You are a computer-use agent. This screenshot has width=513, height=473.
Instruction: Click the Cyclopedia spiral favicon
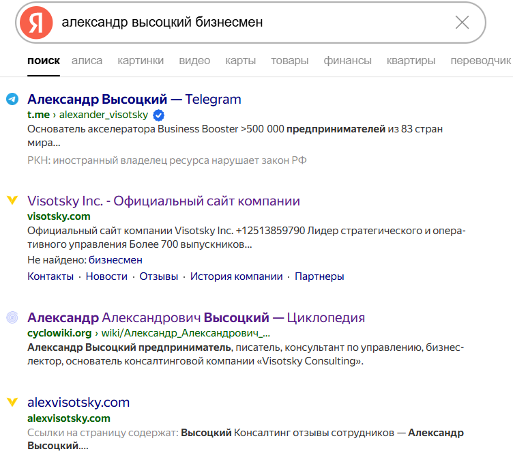click(x=12, y=317)
